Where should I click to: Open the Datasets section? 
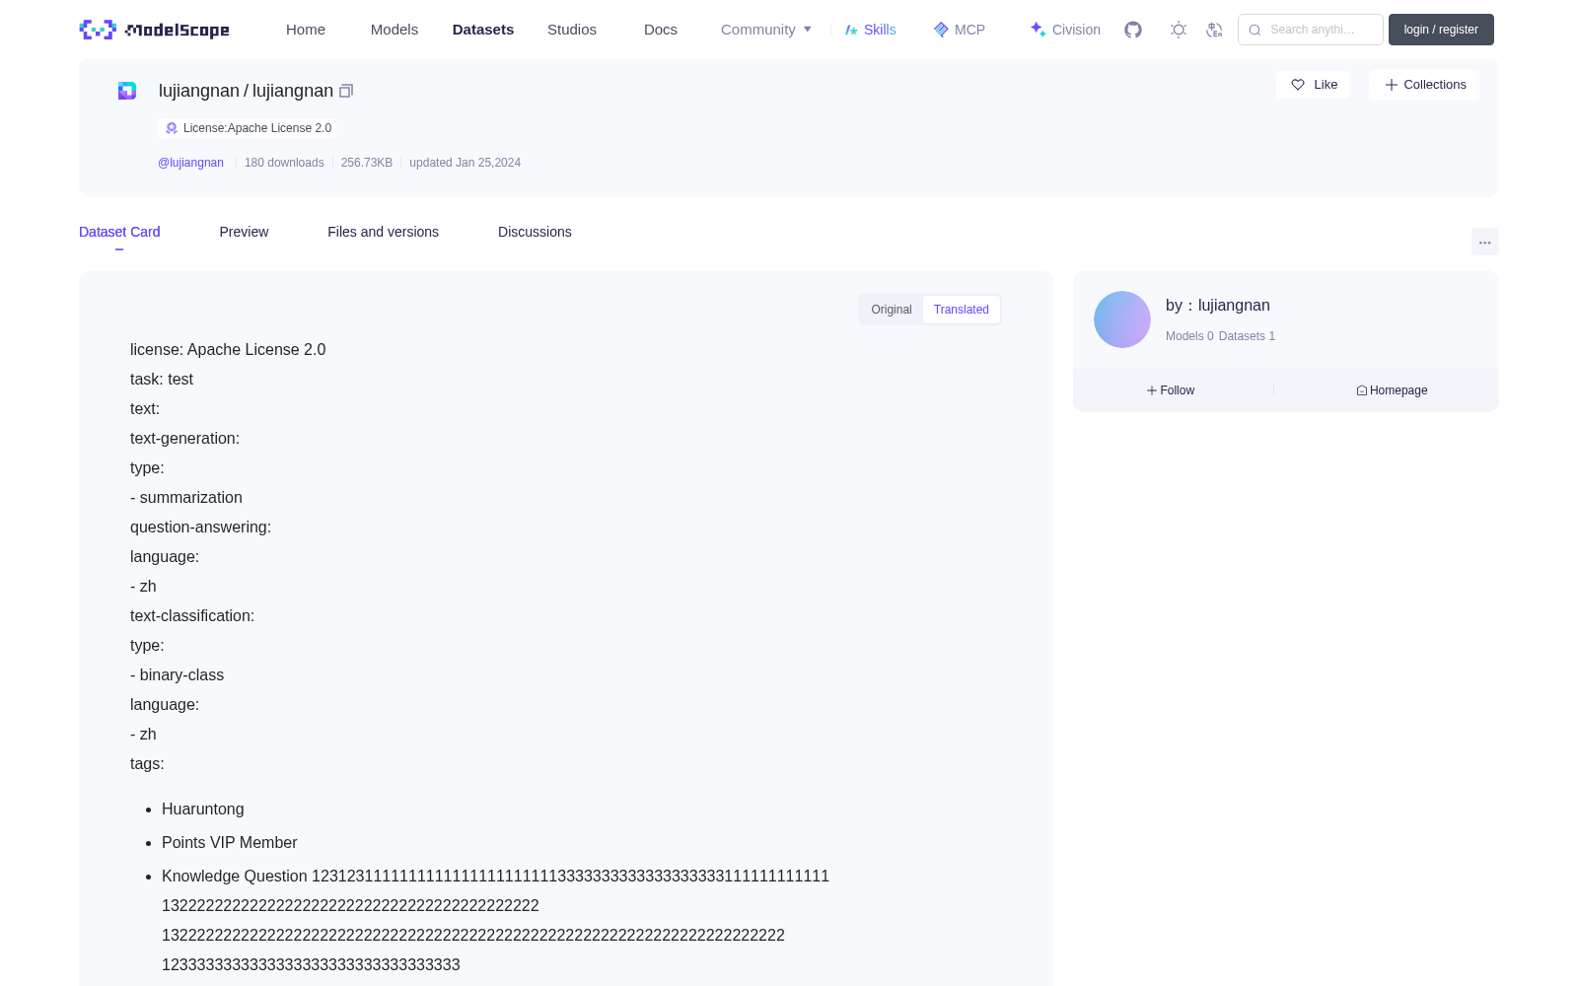coord(483,30)
